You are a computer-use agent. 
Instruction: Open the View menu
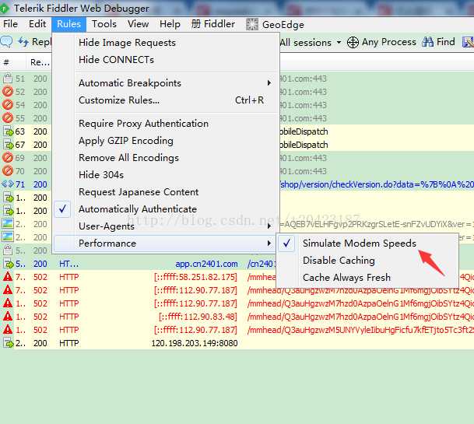[x=138, y=24]
